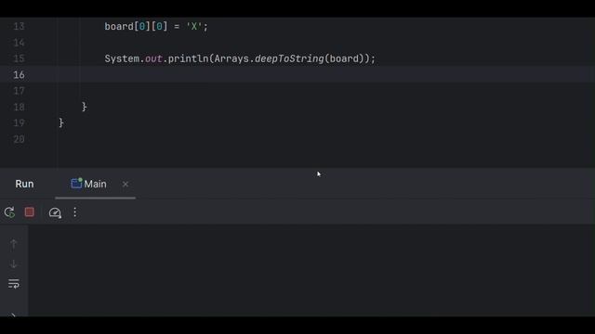The height and width of the screenshot is (334, 595).
Task: Place cursor in deepToString method call
Action: coord(289,58)
